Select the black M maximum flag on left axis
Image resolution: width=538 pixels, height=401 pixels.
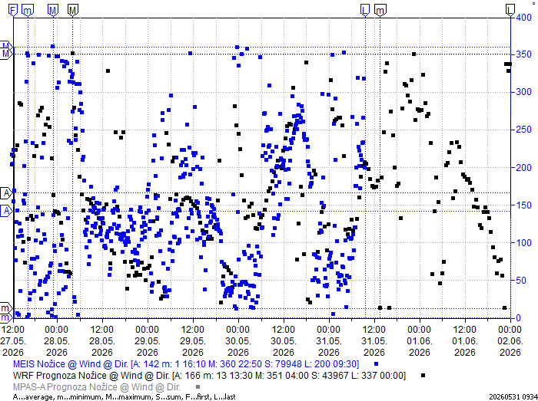[x=6, y=54]
